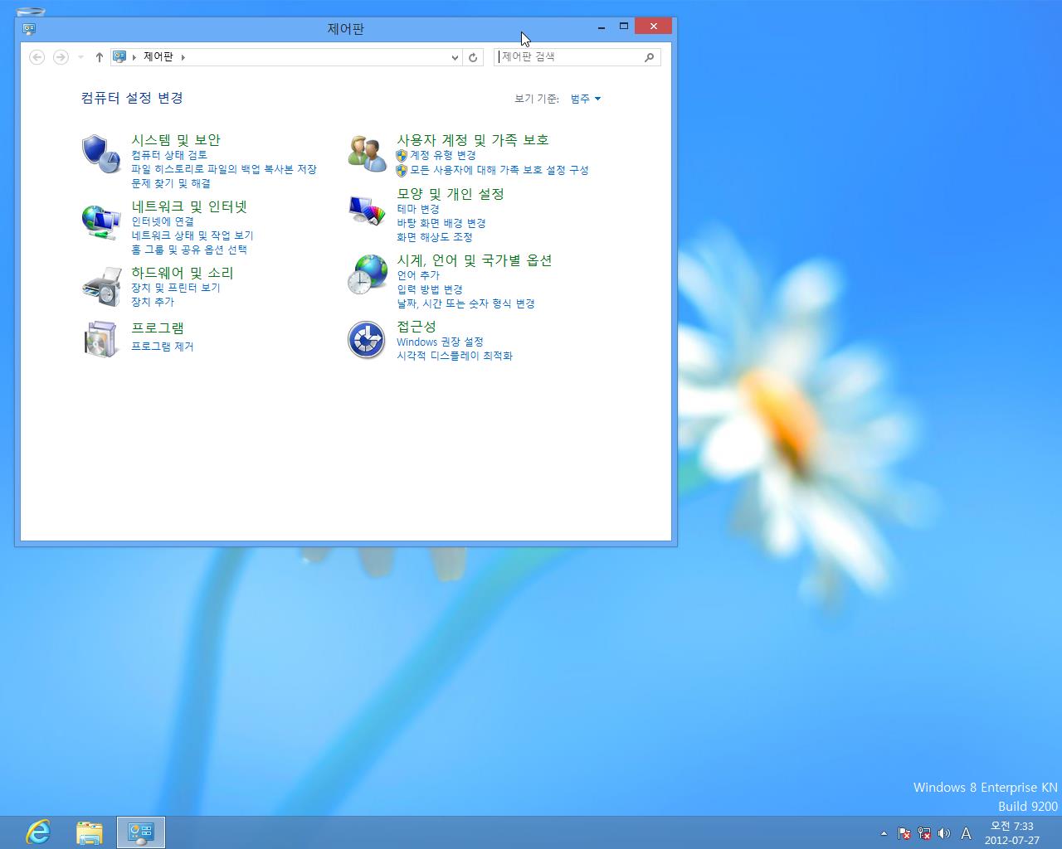Expand the 제어판 breadcrumb arrow
Image resolution: width=1062 pixels, height=849 pixels.
click(183, 57)
